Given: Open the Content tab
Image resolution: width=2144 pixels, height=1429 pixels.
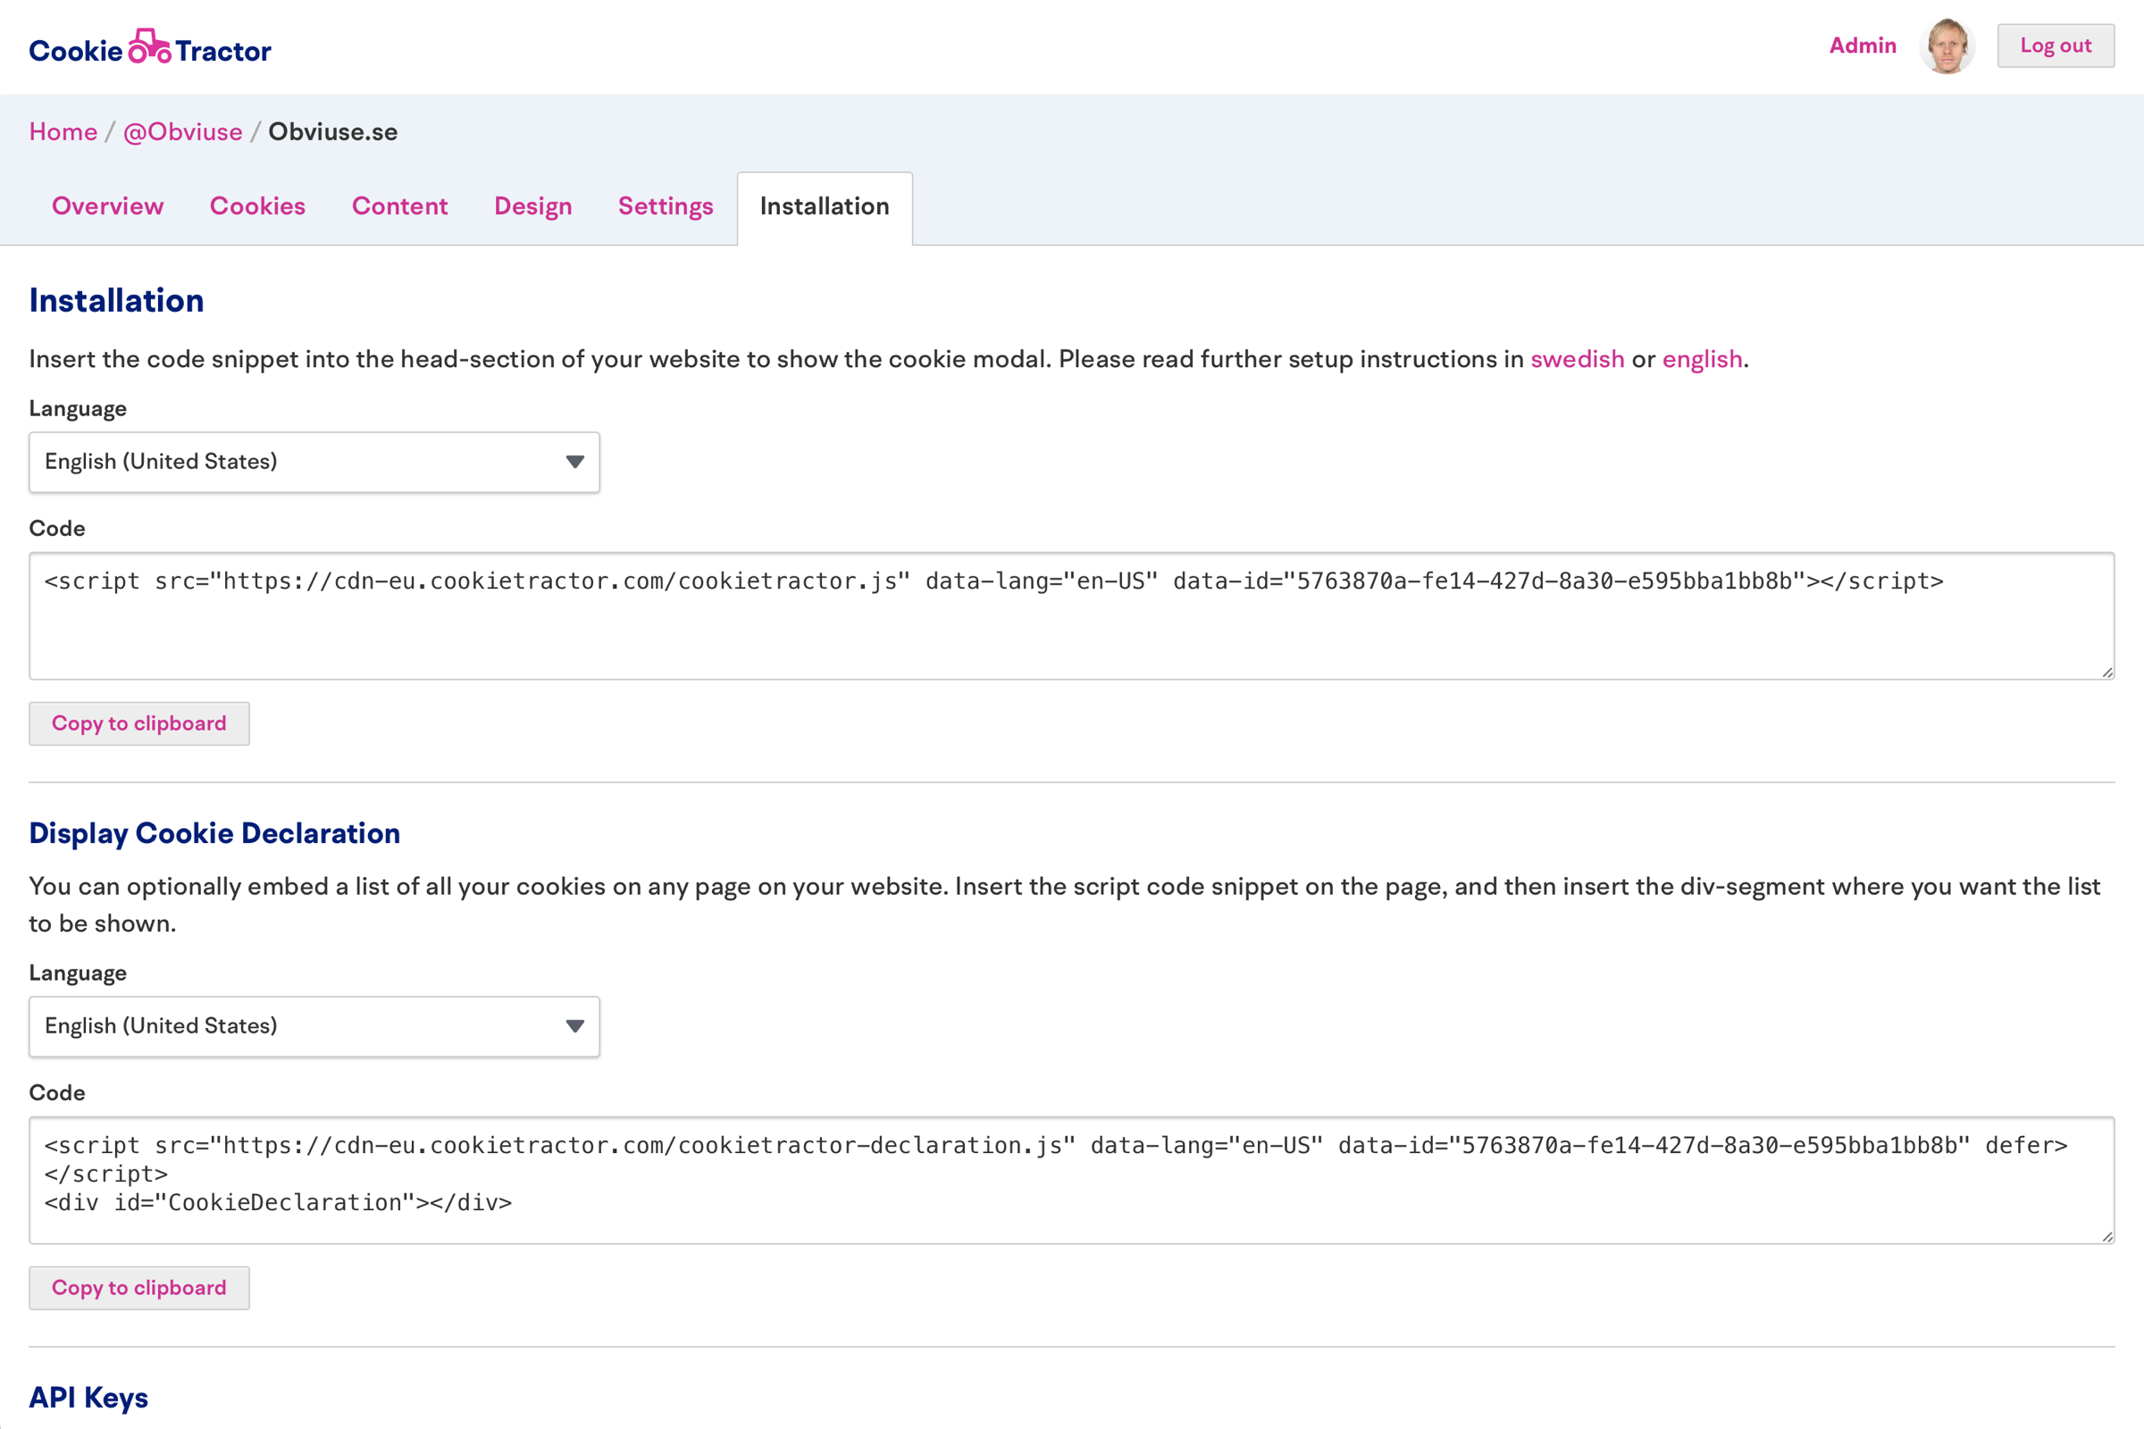Looking at the screenshot, I should (399, 207).
